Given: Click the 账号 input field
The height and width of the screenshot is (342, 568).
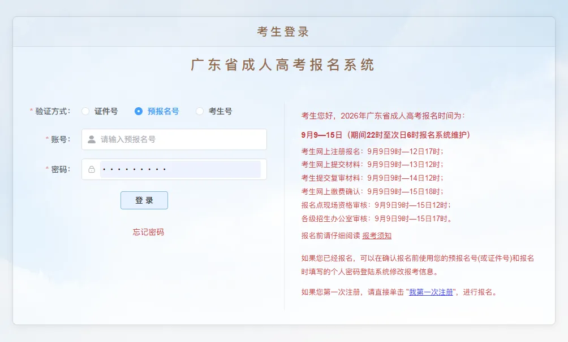Looking at the screenshot, I should point(174,139).
